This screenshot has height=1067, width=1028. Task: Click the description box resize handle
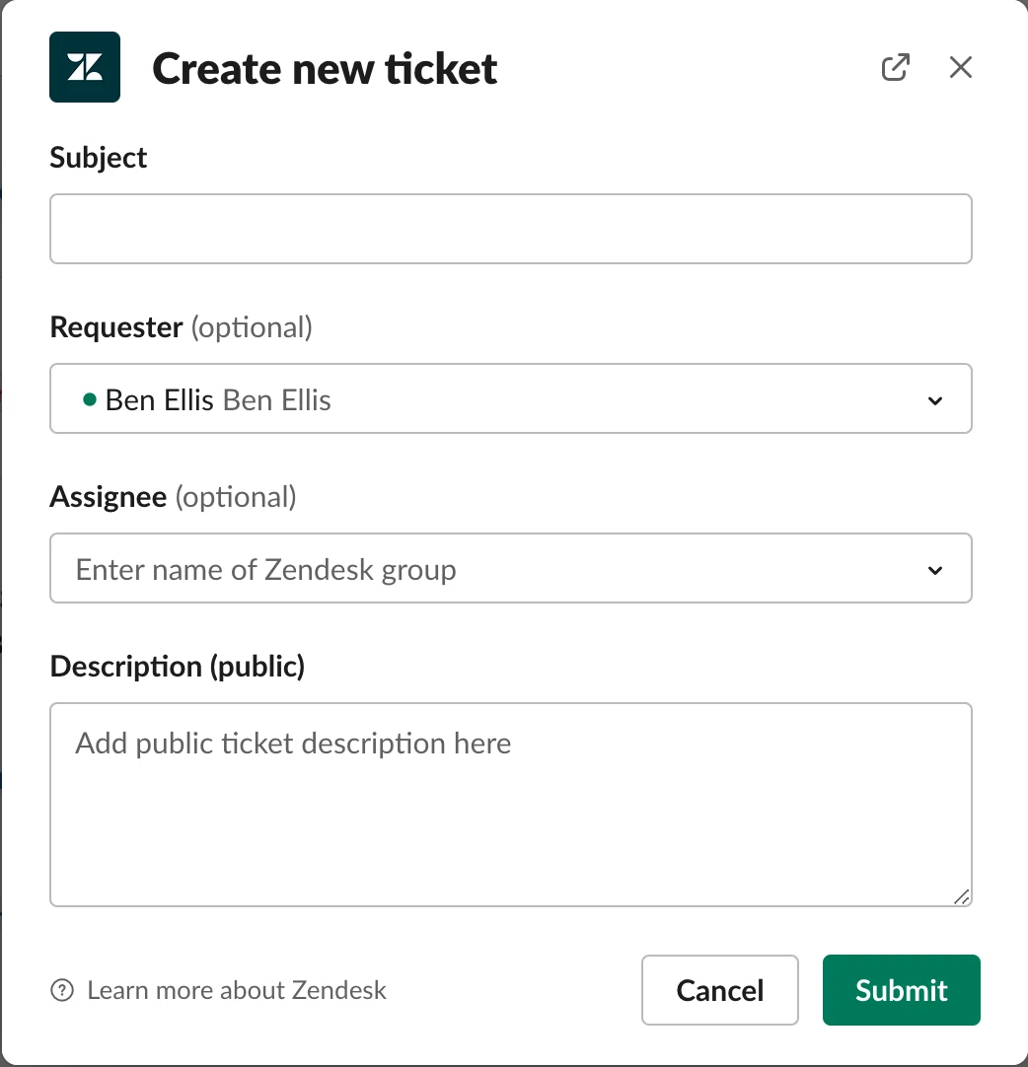[961, 895]
